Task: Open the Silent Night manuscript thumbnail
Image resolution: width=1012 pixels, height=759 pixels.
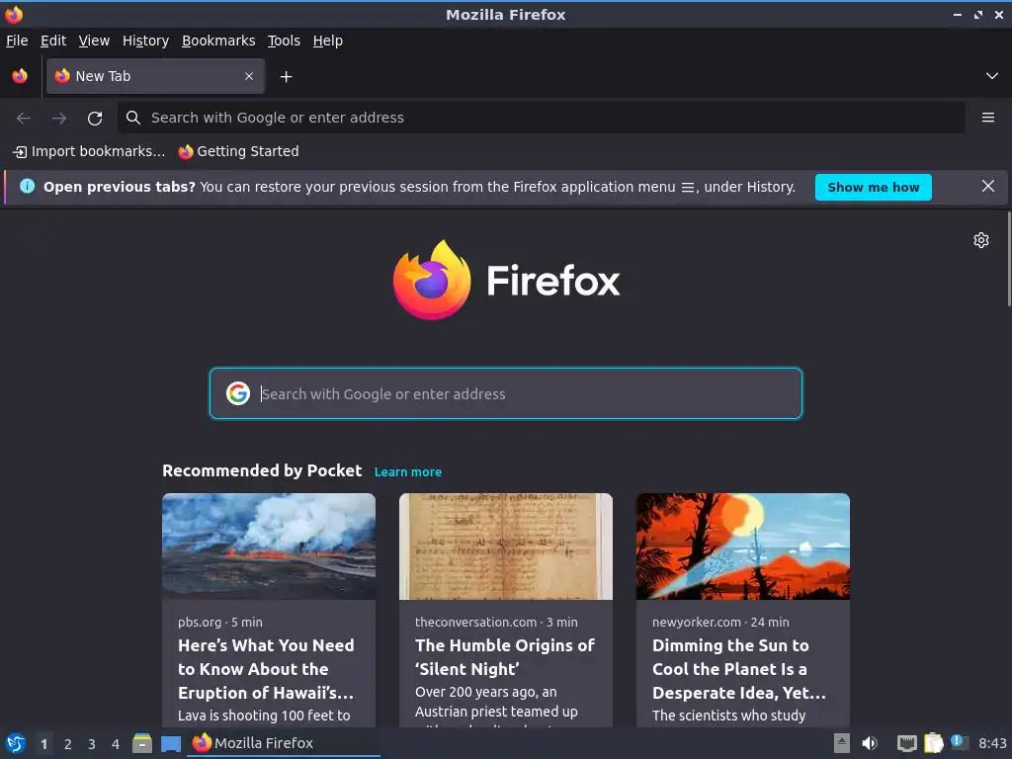Action: (x=506, y=546)
